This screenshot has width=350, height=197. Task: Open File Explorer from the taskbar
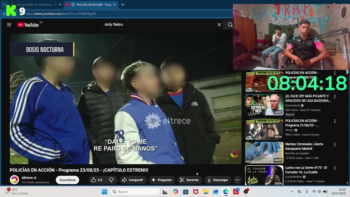tap(206, 192)
